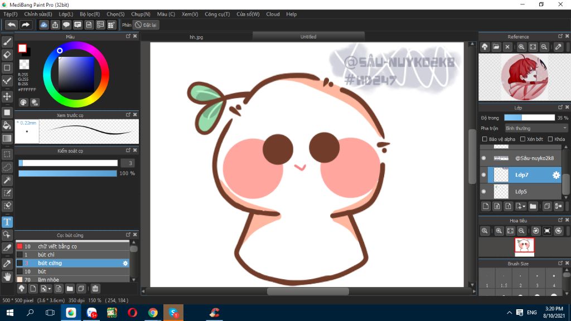571x321 pixels.
Task: Select the Gradient tool
Action: coord(7,138)
